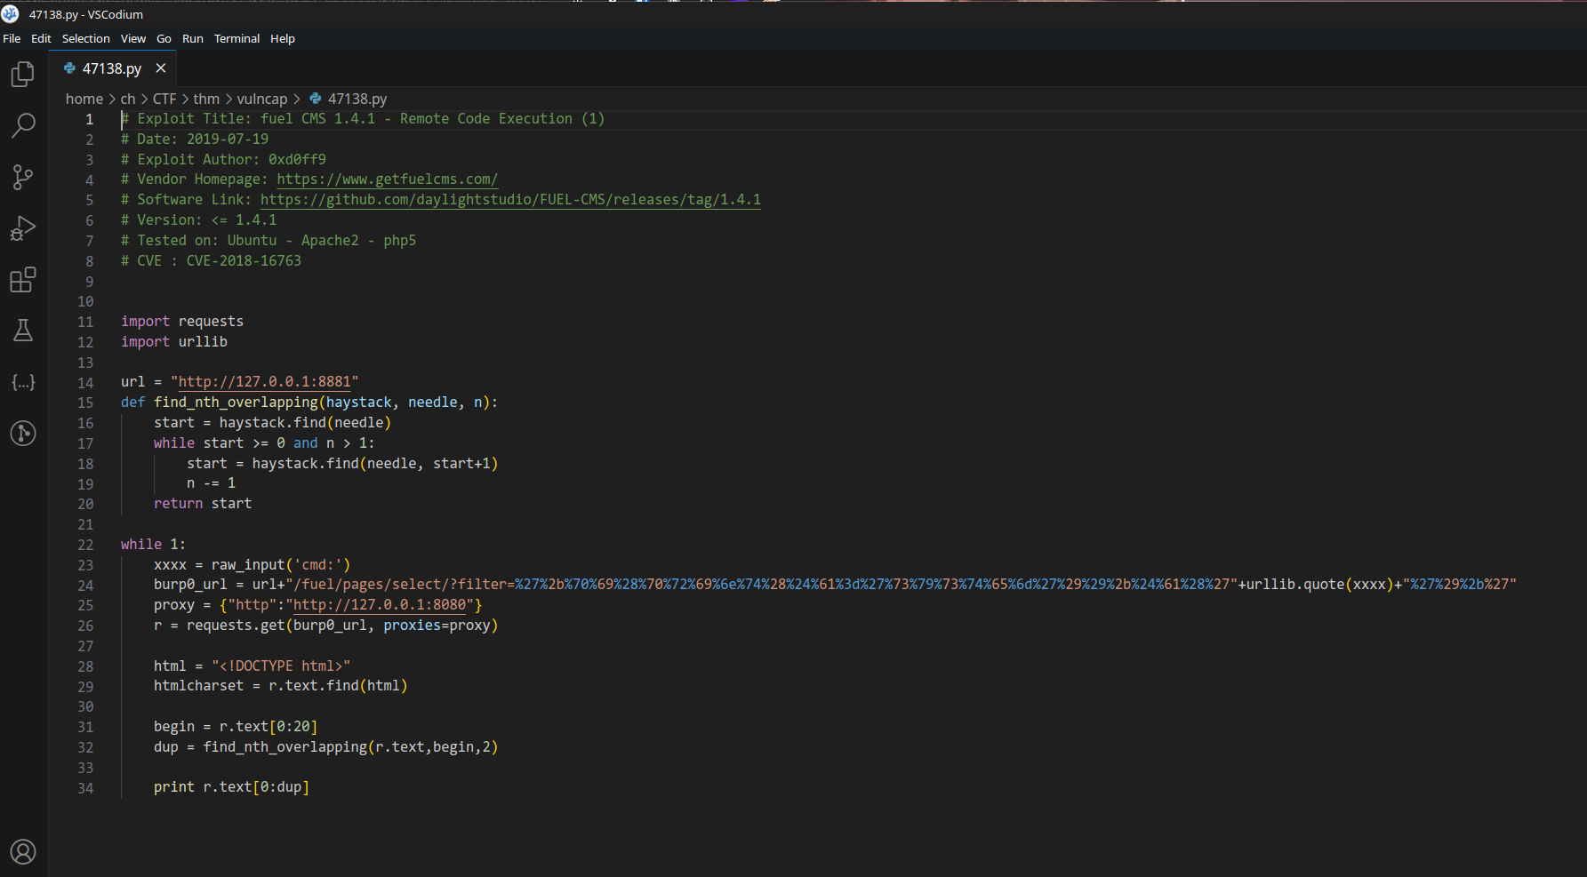Screen dimensions: 1587x877
Task: Click the '<!DOCTYPE html>' string on line 28
Action: point(281,666)
